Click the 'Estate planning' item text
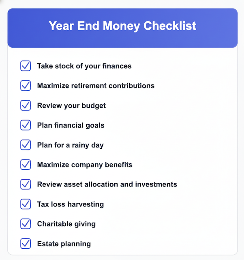244x260 pixels. tap(64, 244)
